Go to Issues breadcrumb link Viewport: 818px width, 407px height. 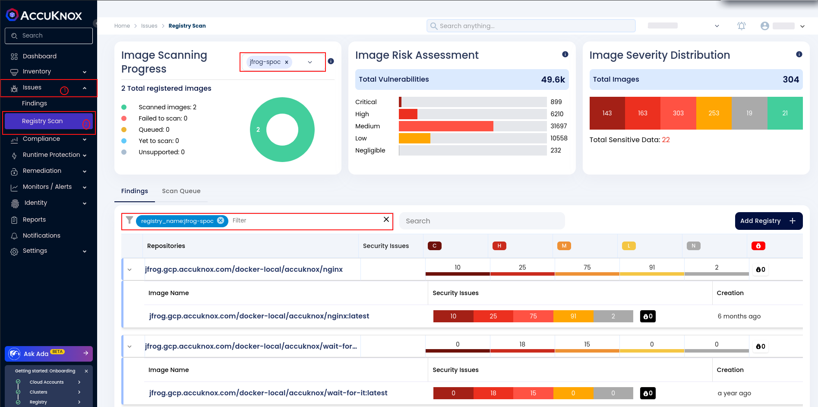tap(149, 26)
